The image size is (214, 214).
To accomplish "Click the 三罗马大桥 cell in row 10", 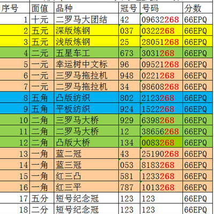I will pyautogui.click(x=86, y=120).
